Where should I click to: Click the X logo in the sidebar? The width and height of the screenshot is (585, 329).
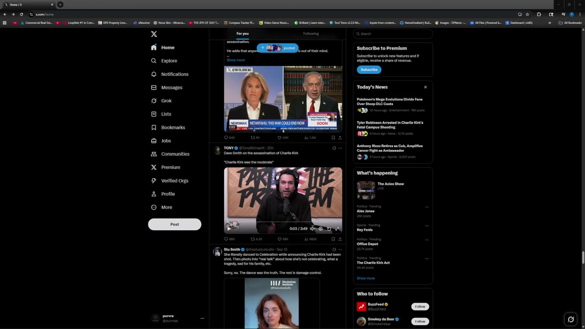point(154,34)
